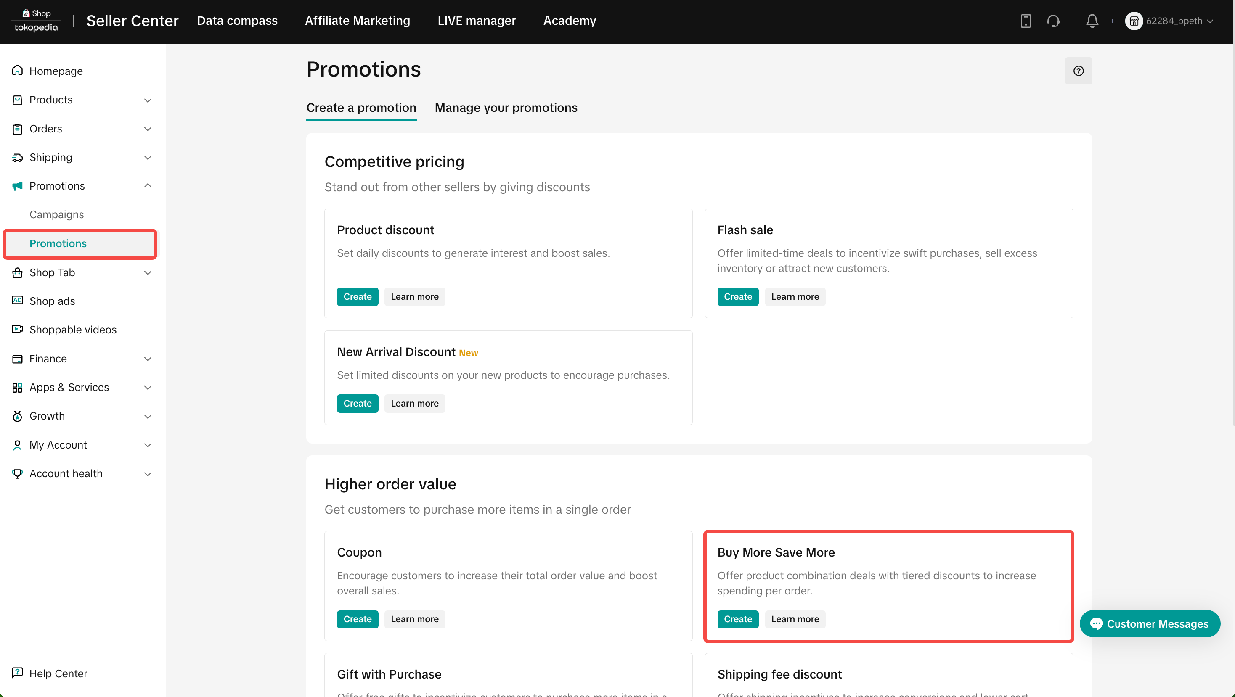
Task: Open Shop ads in sidebar
Action: tap(52, 301)
